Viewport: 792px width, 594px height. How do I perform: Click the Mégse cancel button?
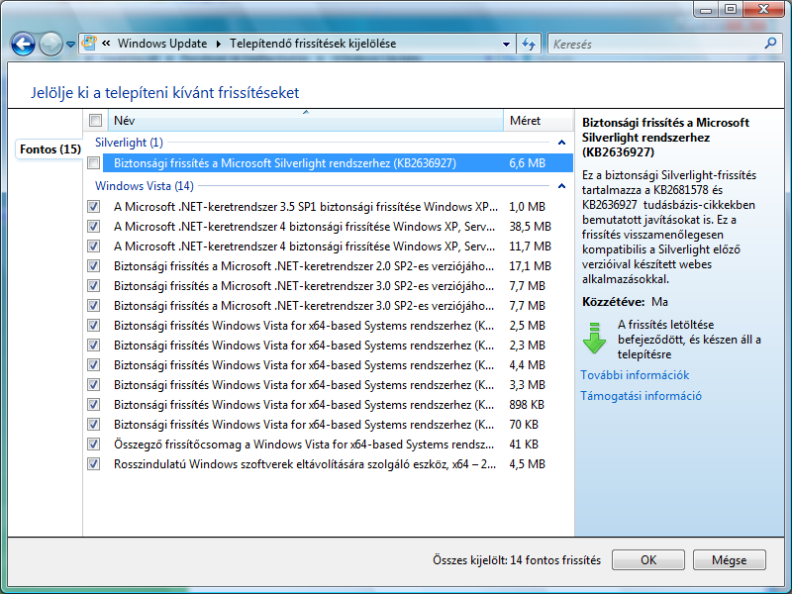click(729, 559)
